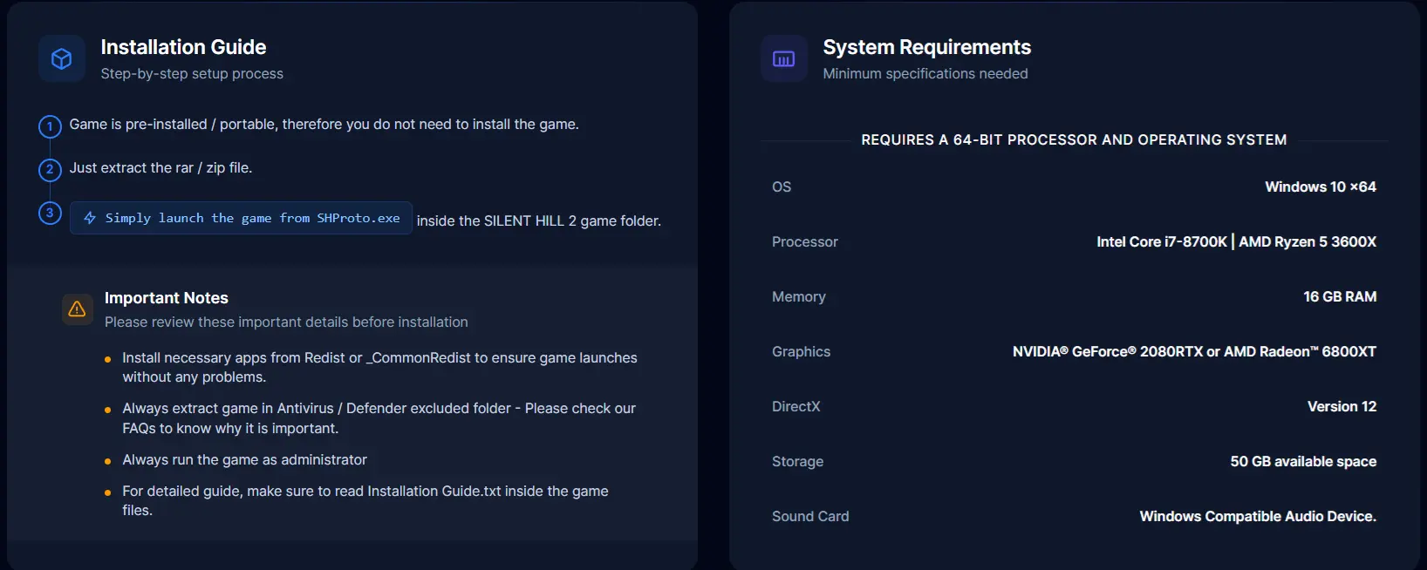Click the 'Windows Compatible Audio Device.' text
This screenshot has width=1427, height=570.
1258,516
